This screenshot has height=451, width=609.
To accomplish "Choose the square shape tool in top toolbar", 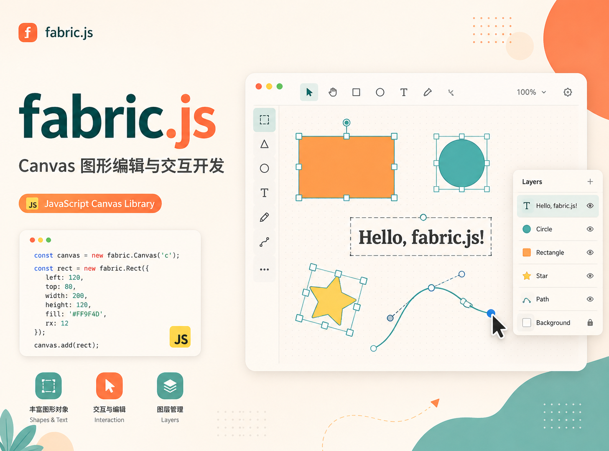I will (x=356, y=92).
